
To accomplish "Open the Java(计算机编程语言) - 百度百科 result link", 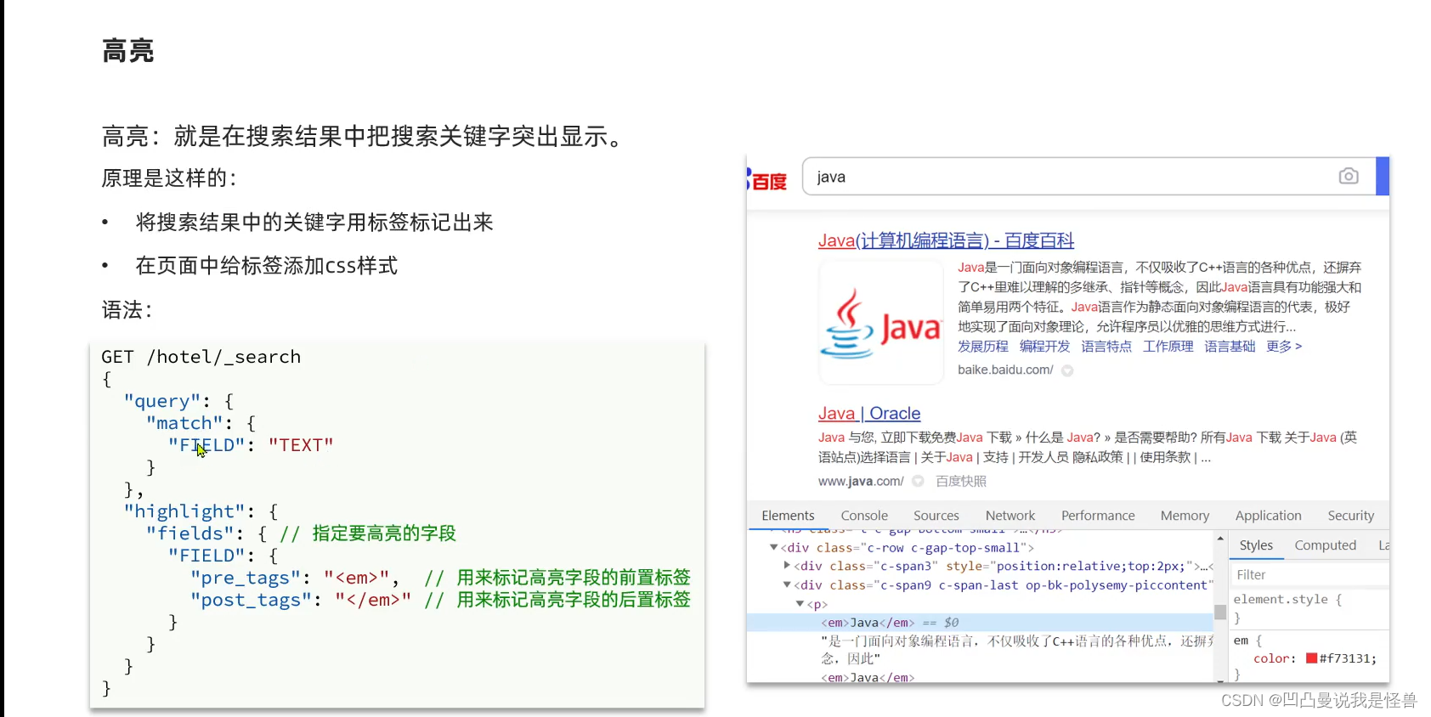I will 946,240.
